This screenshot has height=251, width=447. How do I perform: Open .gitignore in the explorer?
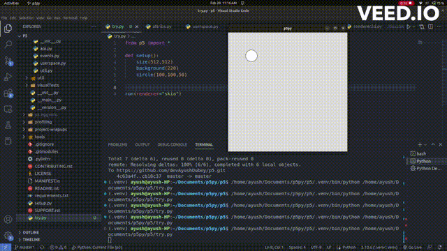tap(59, 144)
